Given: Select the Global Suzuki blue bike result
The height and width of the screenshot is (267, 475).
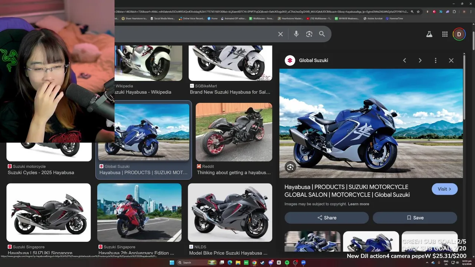Looking at the screenshot, I should point(144,140).
